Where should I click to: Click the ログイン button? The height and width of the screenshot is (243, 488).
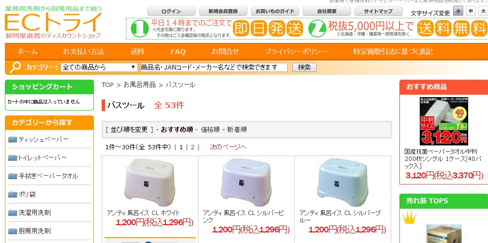point(171,12)
